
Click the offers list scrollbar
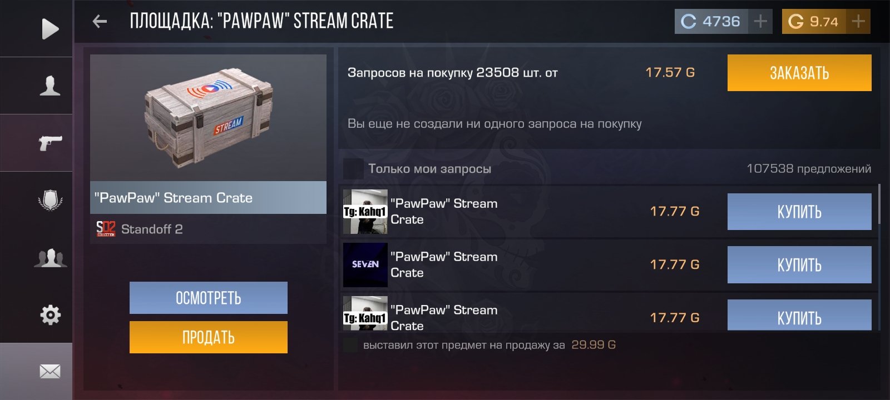(x=879, y=204)
